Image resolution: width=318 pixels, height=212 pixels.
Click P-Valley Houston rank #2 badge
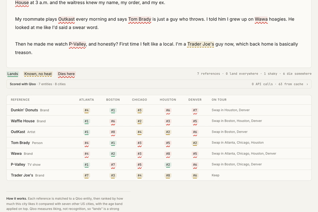(168, 165)
